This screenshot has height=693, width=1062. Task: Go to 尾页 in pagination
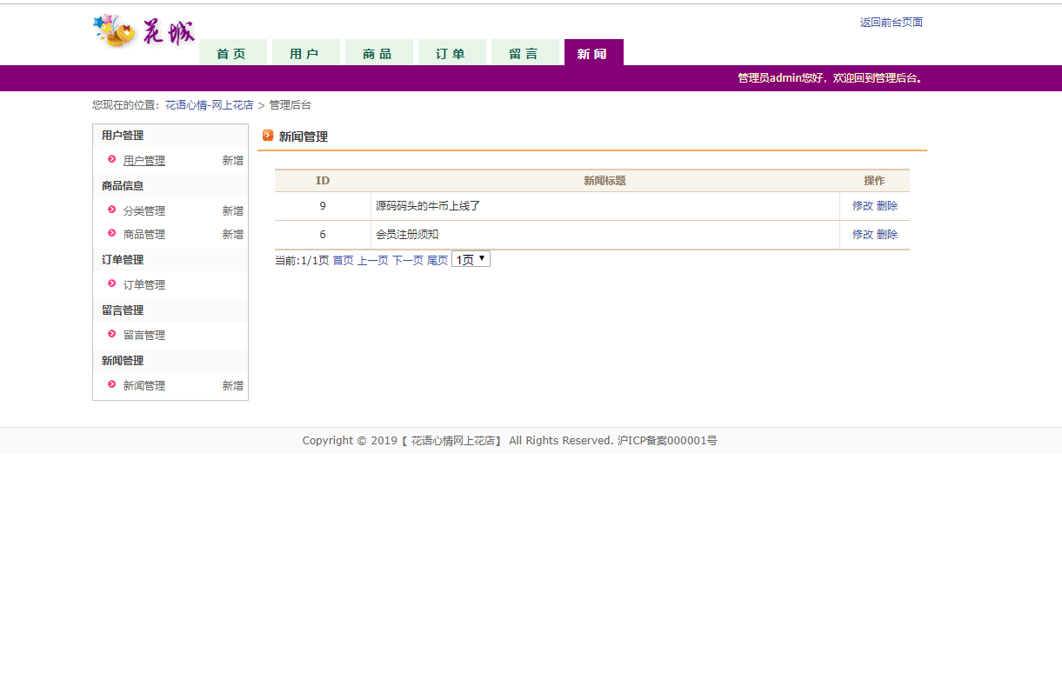(x=437, y=259)
